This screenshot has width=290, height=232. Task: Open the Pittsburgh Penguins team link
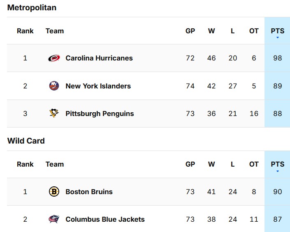tap(100, 114)
